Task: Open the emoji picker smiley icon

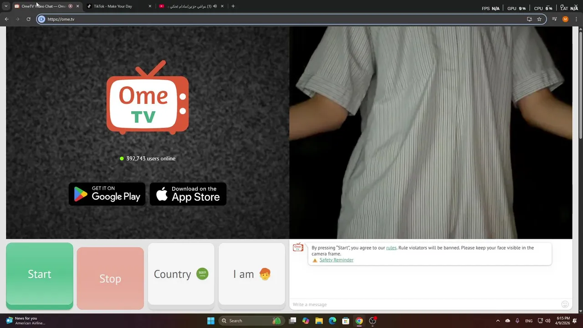Action: 565,304
